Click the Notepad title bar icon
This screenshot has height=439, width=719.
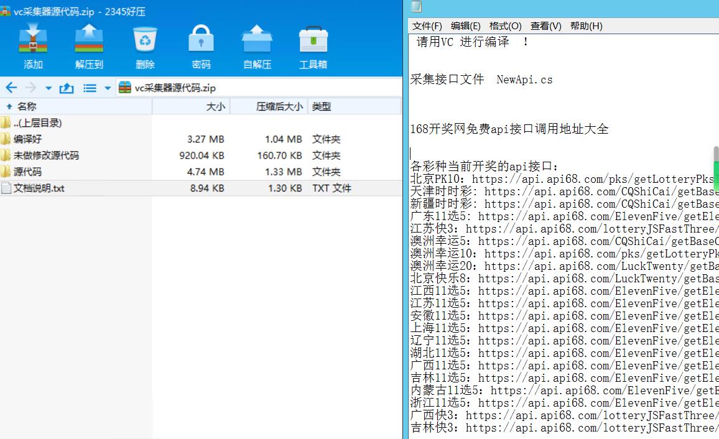(x=416, y=6)
